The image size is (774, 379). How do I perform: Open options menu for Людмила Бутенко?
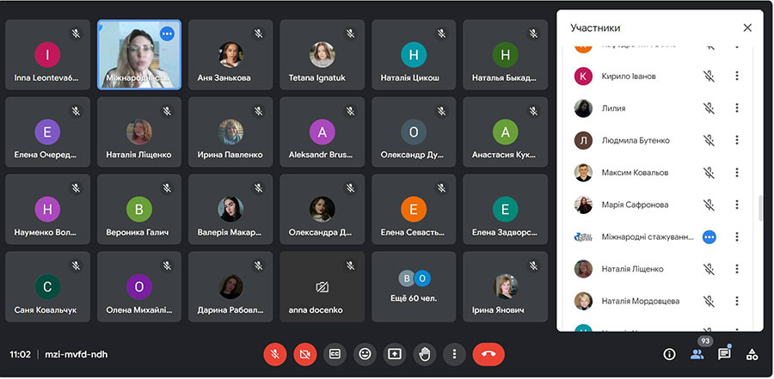[736, 140]
